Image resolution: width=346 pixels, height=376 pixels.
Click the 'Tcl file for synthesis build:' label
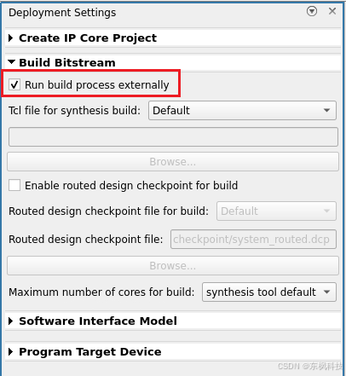[x=74, y=111]
